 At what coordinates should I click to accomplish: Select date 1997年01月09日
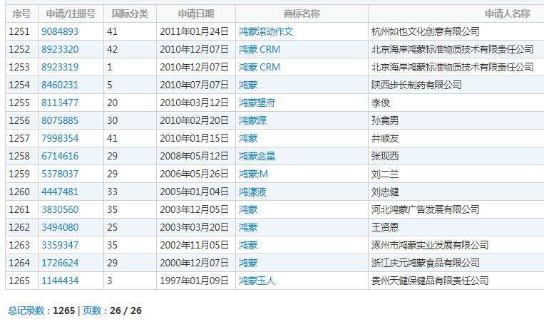click(194, 281)
